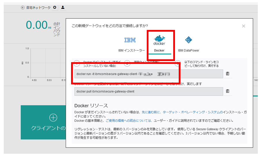Click the add client plus tile
This screenshot has width=259, height=156.
43,122
